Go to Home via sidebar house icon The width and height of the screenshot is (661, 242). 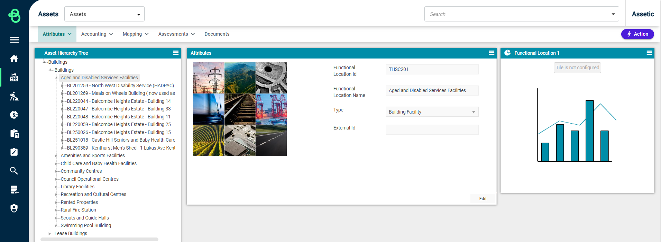pyautogui.click(x=14, y=59)
